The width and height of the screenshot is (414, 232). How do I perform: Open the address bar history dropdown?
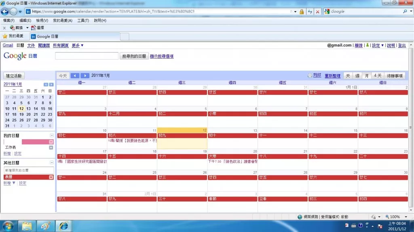coord(295,12)
